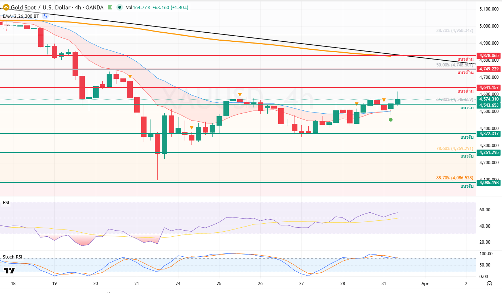Viewport: 502px width, 293px height.
Task: Select the RSI pane label
Action: [x=6, y=203]
